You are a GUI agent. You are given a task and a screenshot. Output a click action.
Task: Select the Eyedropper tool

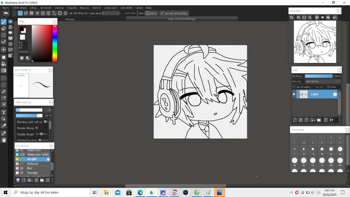[x=4, y=133]
